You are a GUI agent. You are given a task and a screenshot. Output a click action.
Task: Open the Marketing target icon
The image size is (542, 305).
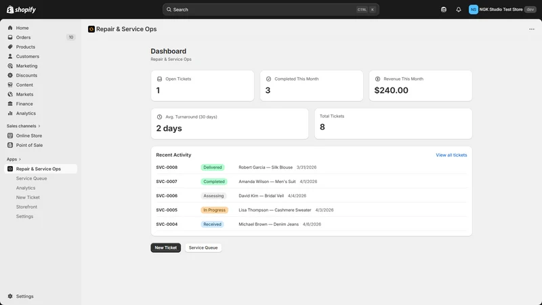point(10,66)
